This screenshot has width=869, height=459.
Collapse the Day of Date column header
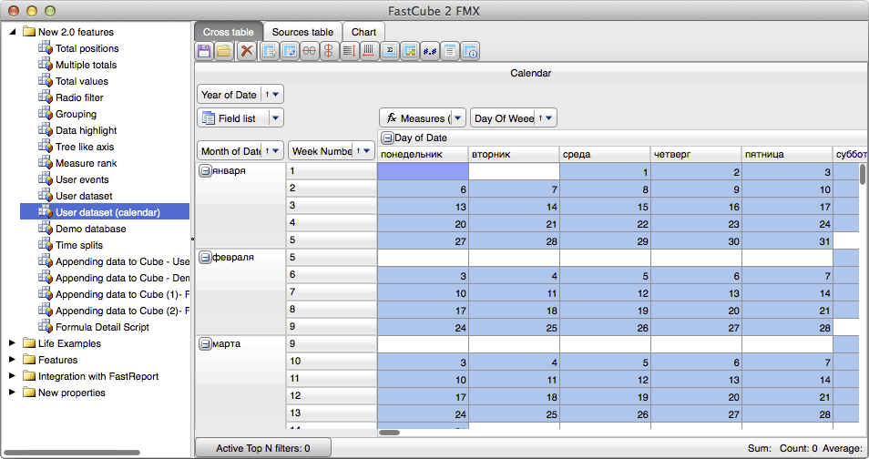point(387,138)
